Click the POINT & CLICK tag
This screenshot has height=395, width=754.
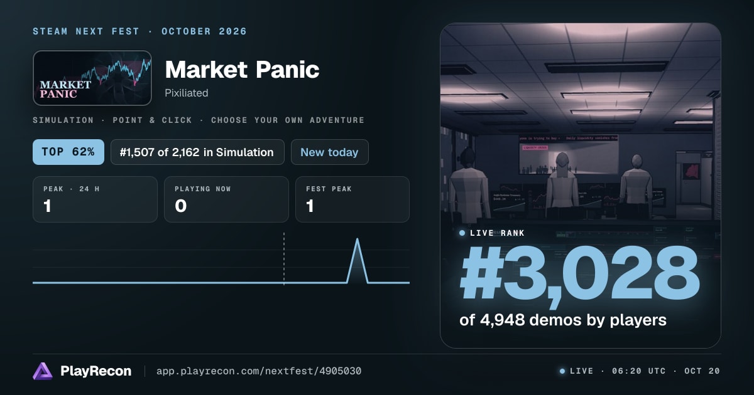[x=153, y=120]
